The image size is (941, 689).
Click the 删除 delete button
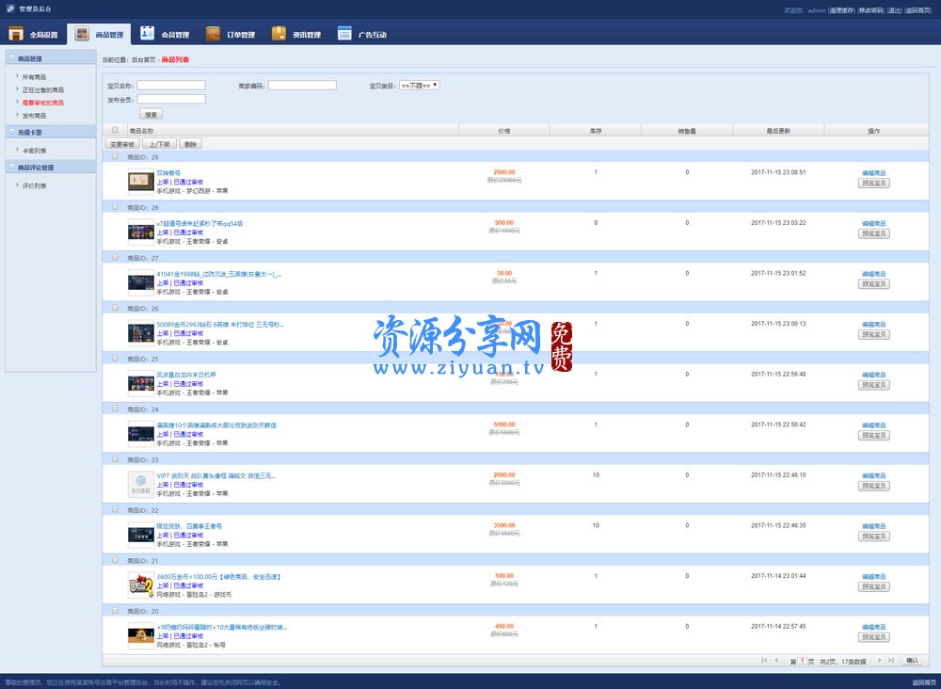tap(191, 144)
